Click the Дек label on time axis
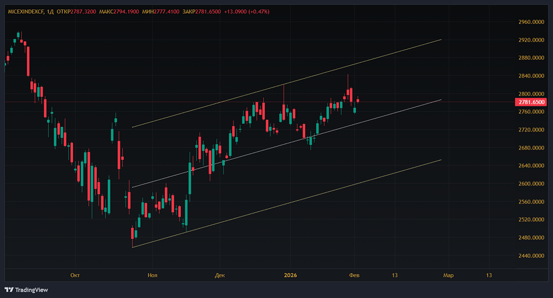The width and height of the screenshot is (553, 298). click(220, 275)
